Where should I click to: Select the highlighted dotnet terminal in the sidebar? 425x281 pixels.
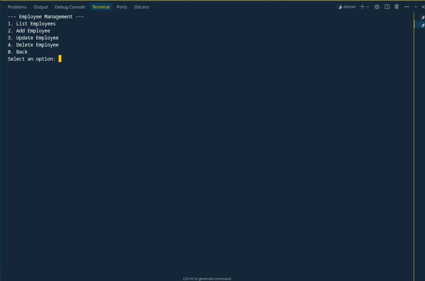pos(422,24)
